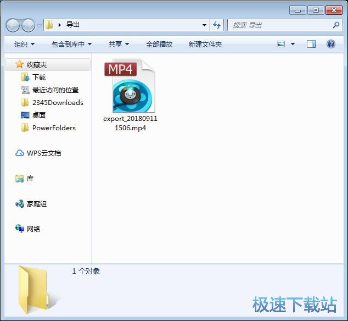Open the 2345Downloads folder
This screenshot has width=348, height=321.
click(58, 102)
